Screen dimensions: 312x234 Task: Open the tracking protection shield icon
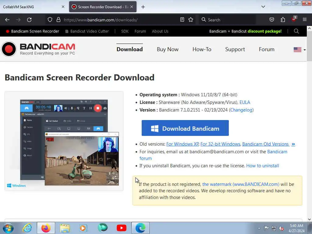50,20
